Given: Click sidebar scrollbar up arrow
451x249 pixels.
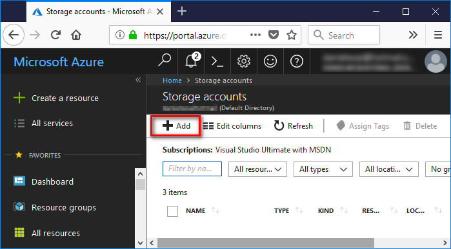Looking at the screenshot, I should 140,174.
